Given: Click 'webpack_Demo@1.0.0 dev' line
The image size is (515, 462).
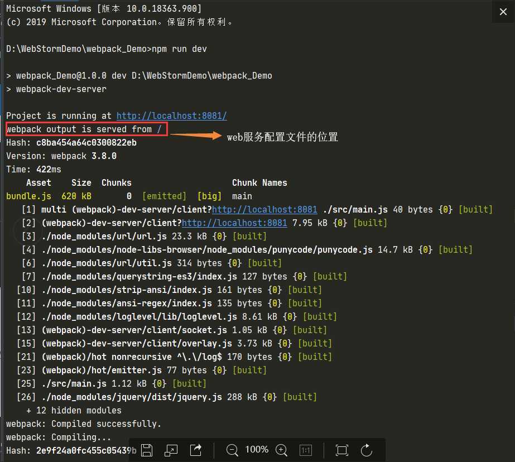Looking at the screenshot, I should click(139, 75).
